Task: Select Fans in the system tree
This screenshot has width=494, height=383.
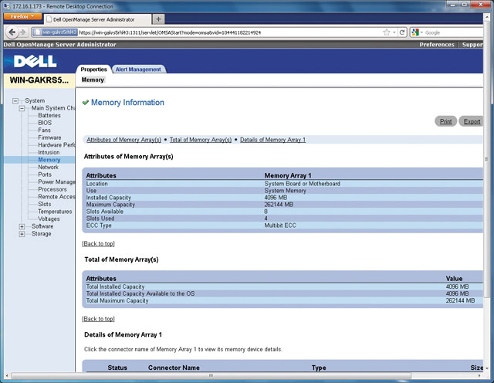Action: click(44, 130)
